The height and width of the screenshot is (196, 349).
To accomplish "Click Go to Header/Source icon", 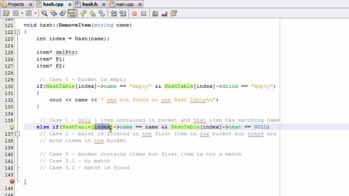I will 173,13.
